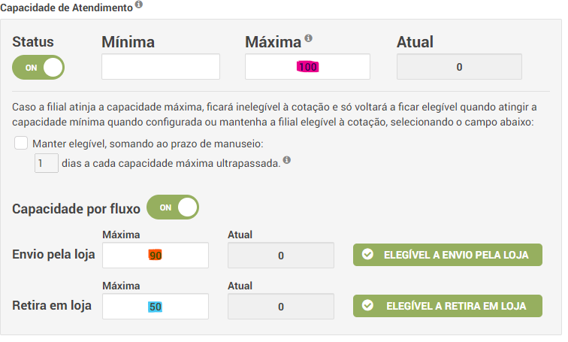Viewport: 568px width, 342px height.
Task: Click the 'Capacidade de Atendimento' section title
Action: click(x=66, y=6)
